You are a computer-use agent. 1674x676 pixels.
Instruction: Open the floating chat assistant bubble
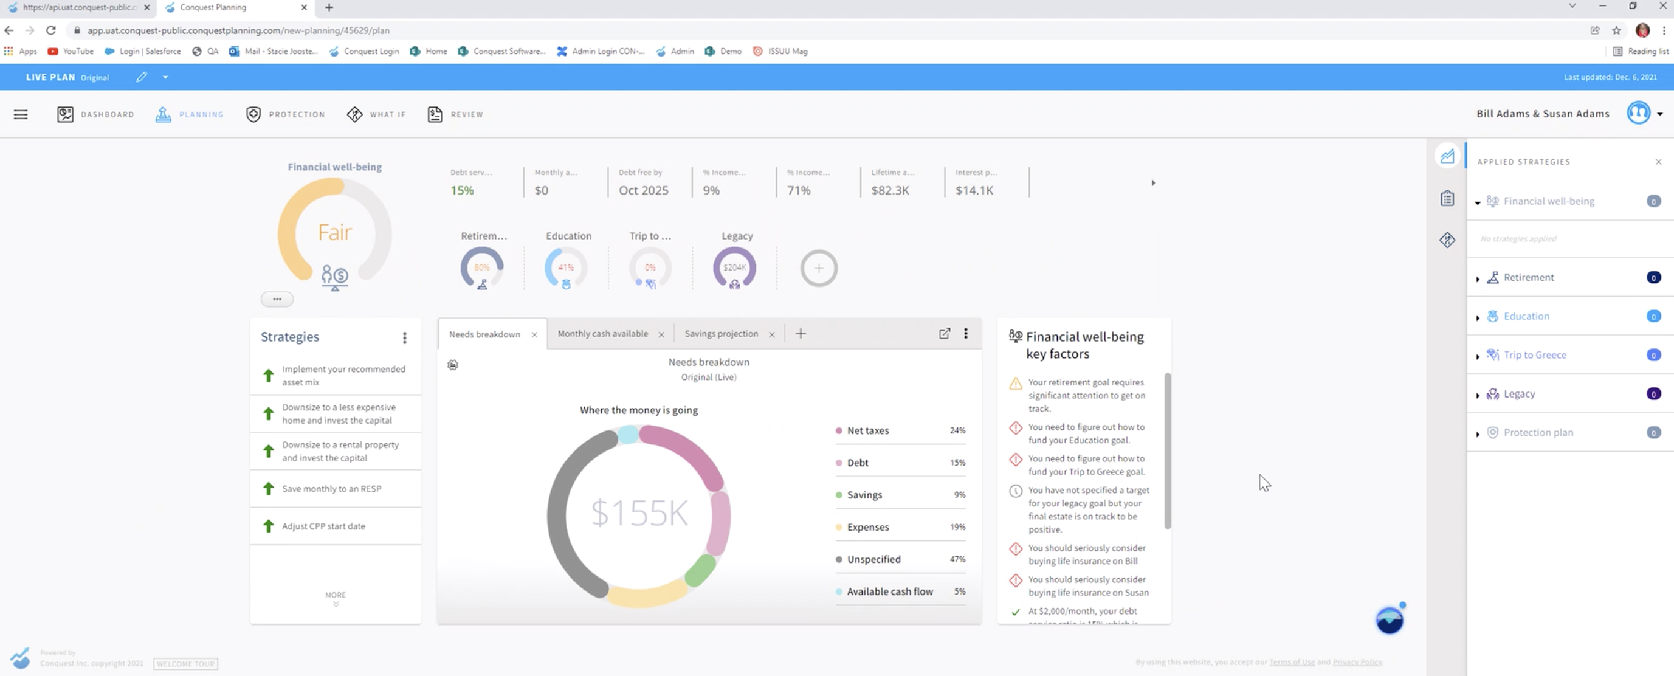click(1390, 619)
